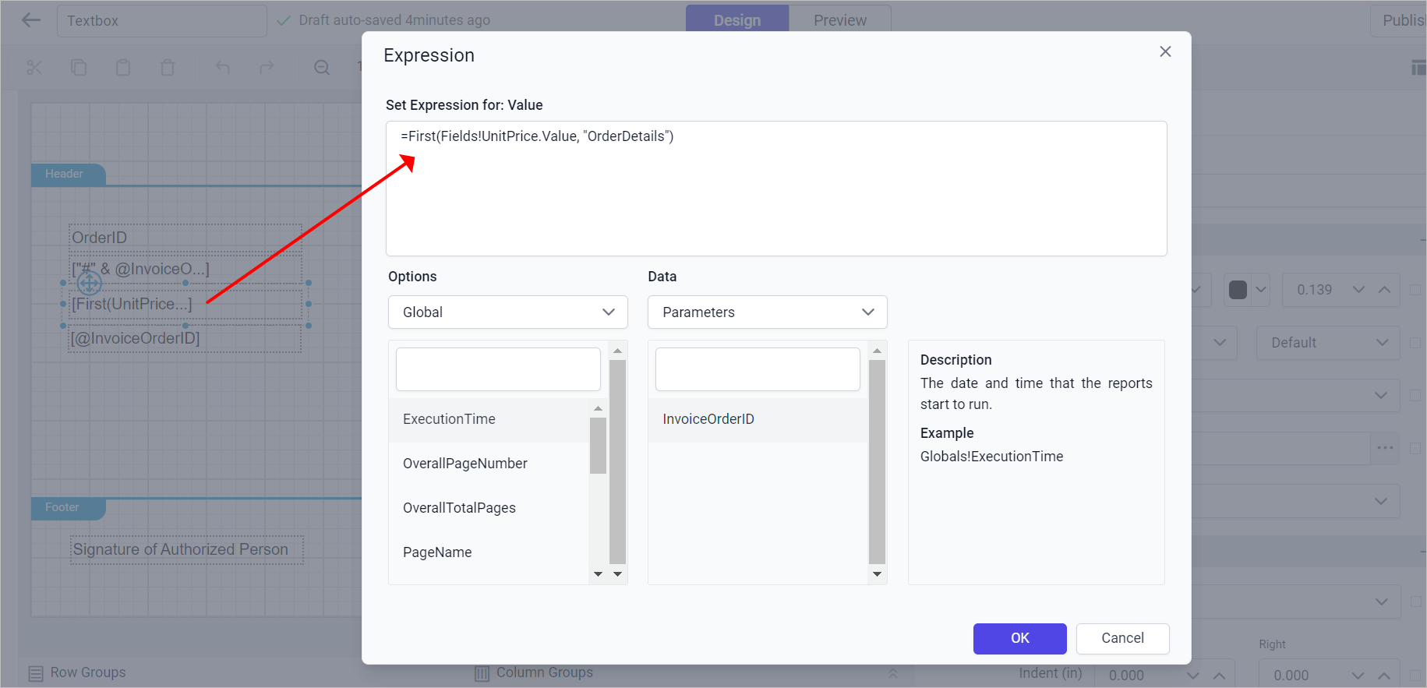Screen dimensions: 1427x688
Task: Click the redo arrow icon
Action: (x=267, y=68)
